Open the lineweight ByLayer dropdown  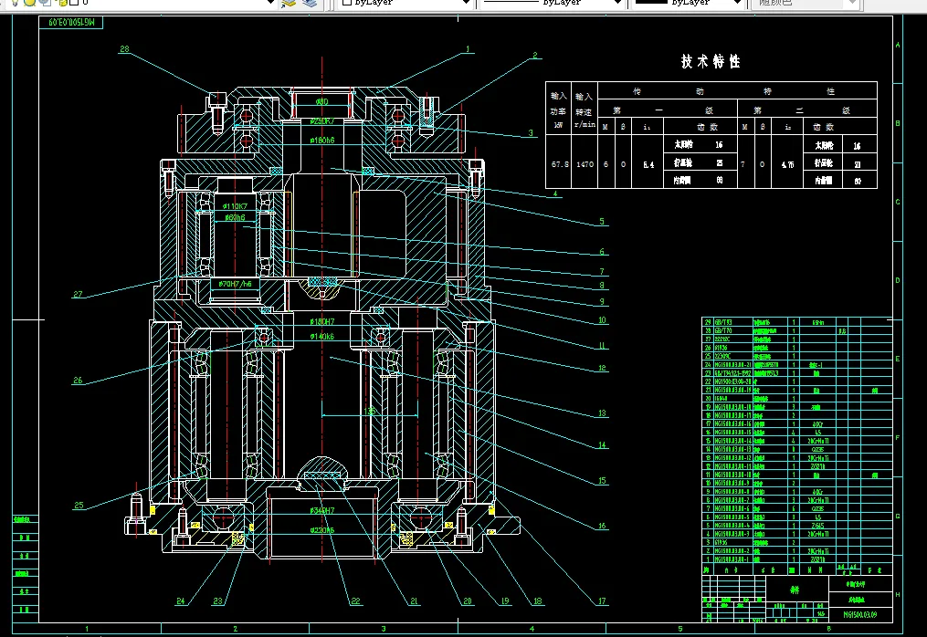[738, 3]
